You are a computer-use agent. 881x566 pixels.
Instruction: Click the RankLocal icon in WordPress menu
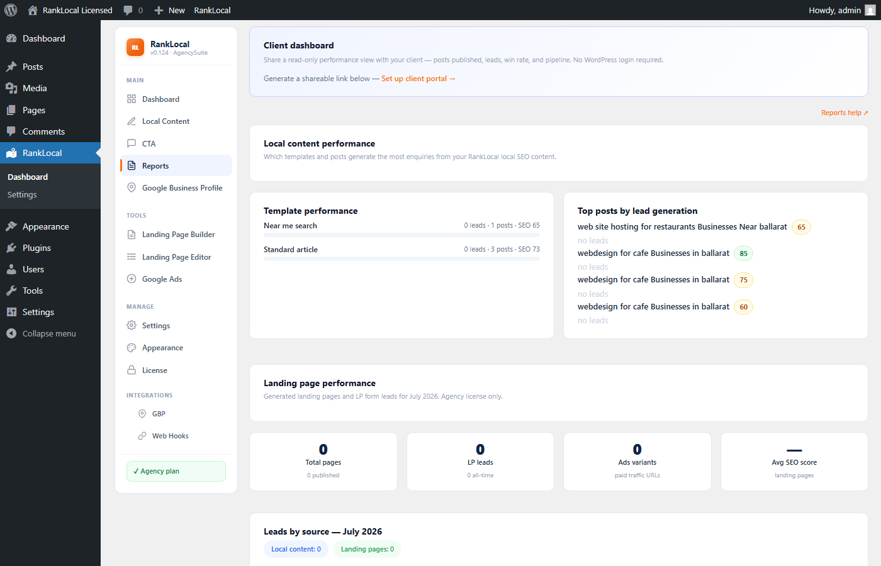(x=11, y=153)
